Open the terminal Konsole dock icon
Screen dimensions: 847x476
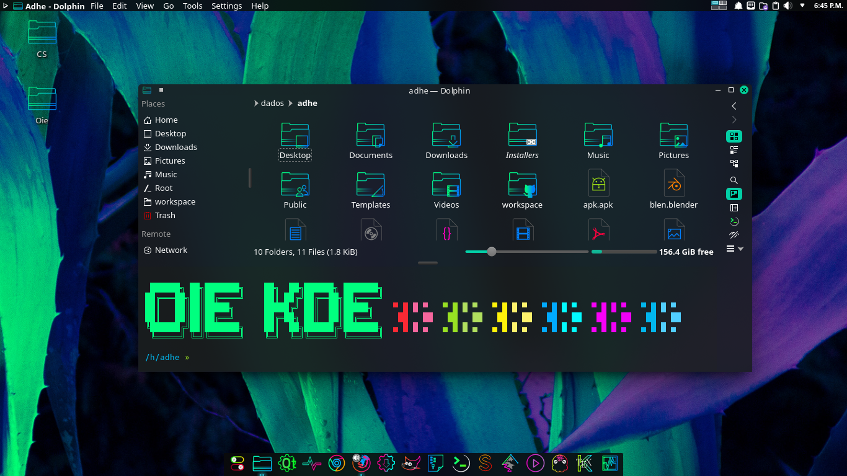point(461,463)
